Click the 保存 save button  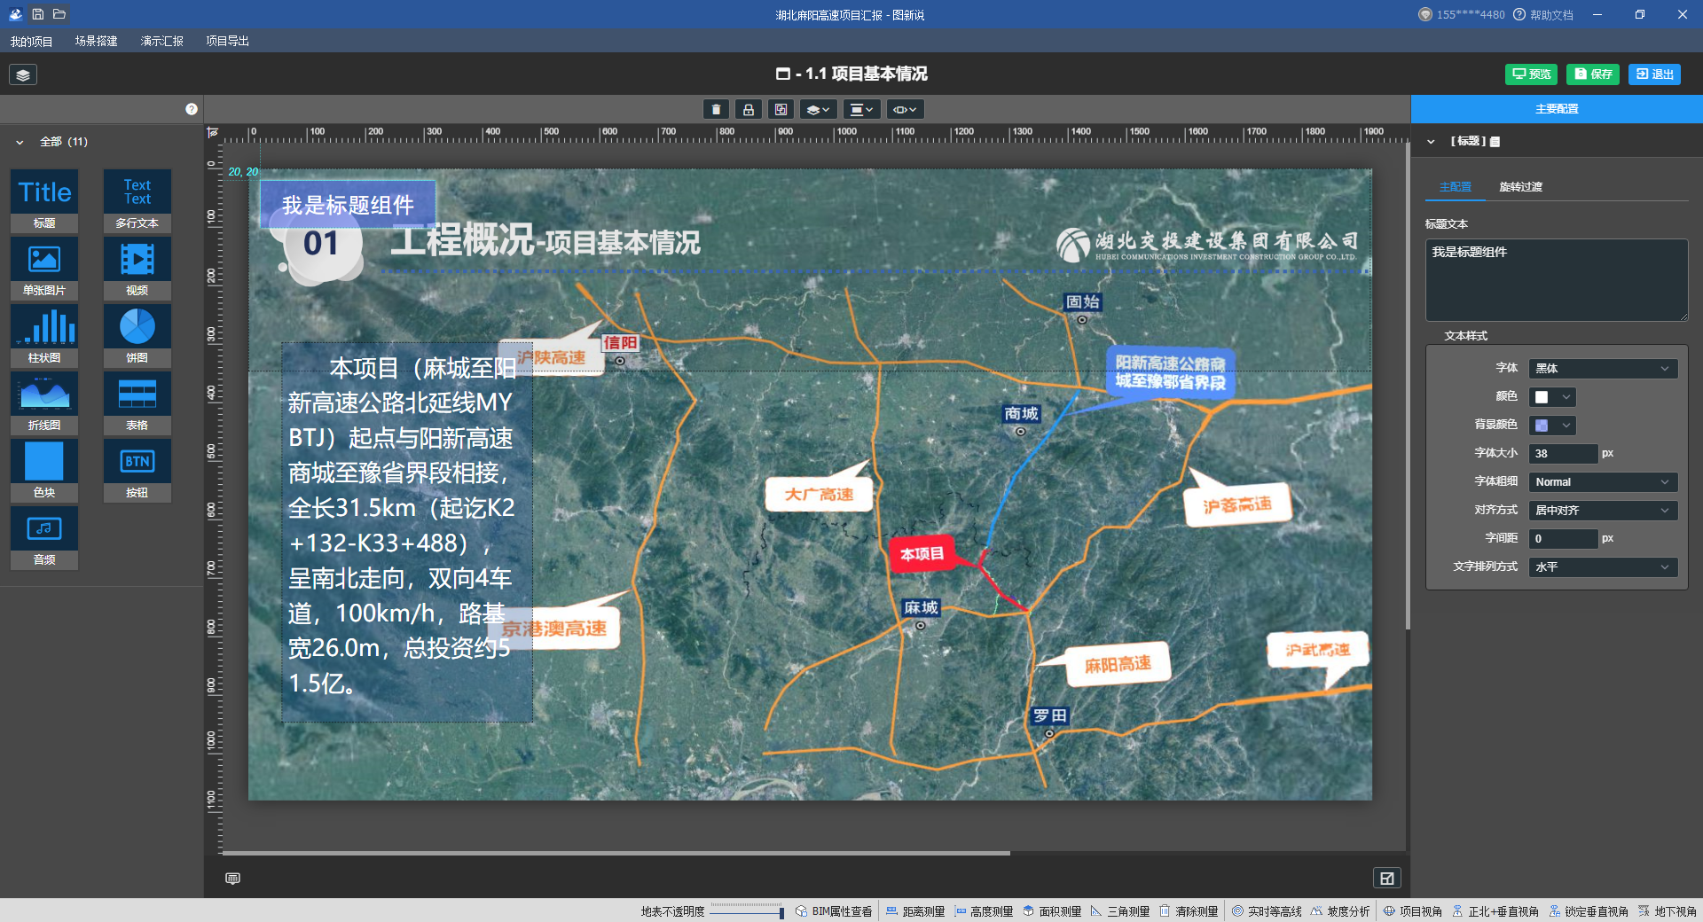[x=1592, y=74]
